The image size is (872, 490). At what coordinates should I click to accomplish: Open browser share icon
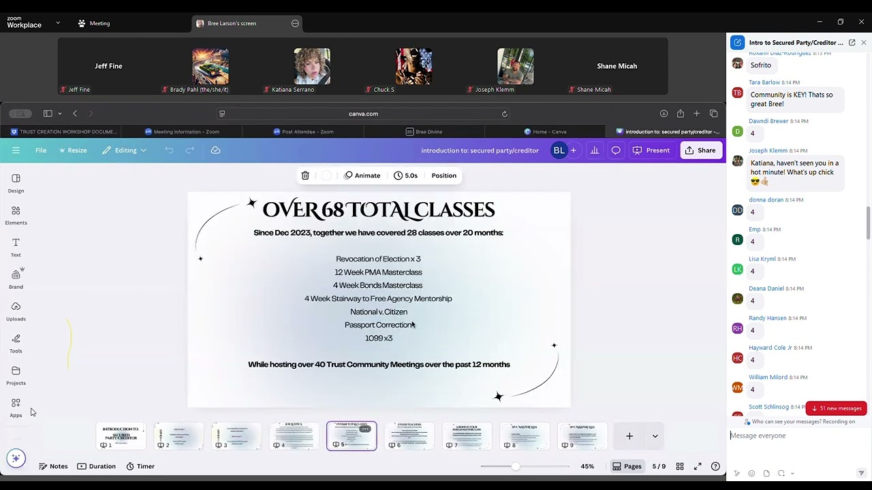coord(681,114)
